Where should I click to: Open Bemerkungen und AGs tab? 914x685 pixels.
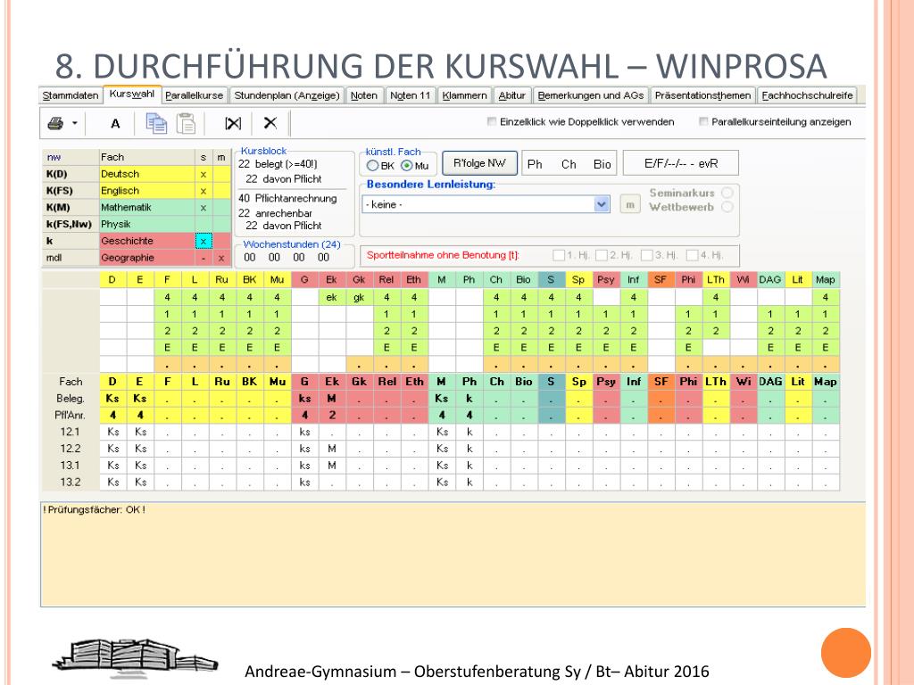click(x=591, y=95)
